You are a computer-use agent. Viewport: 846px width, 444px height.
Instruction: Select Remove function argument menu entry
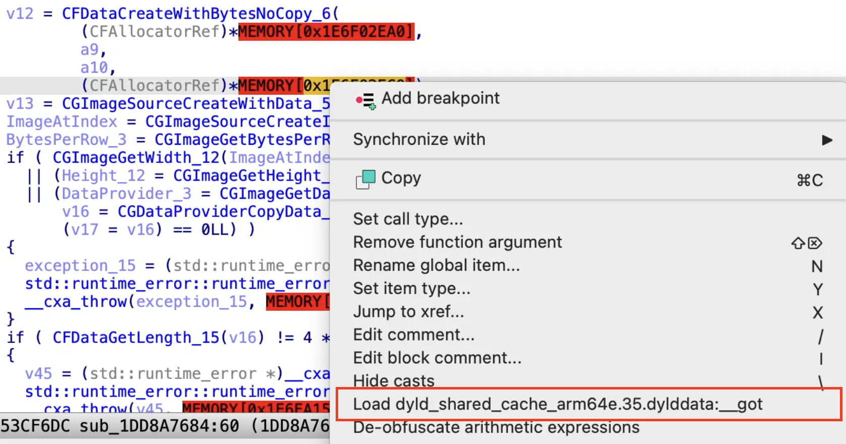457,242
